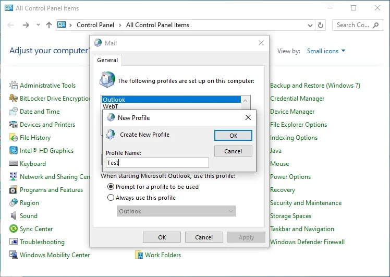Screen dimensions: 390x277
Task: Close the Mail dialog window
Action: (261, 43)
